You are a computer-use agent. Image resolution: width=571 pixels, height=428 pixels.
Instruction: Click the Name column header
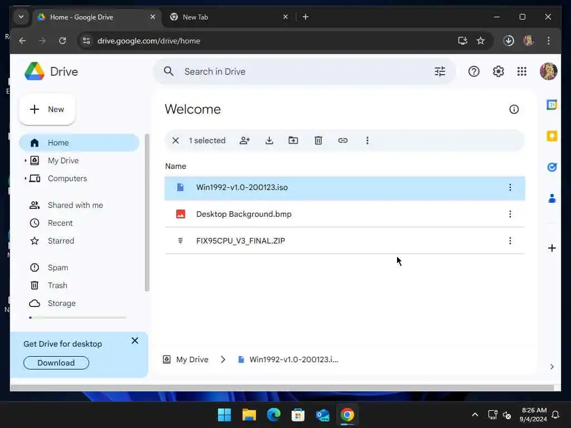click(176, 166)
